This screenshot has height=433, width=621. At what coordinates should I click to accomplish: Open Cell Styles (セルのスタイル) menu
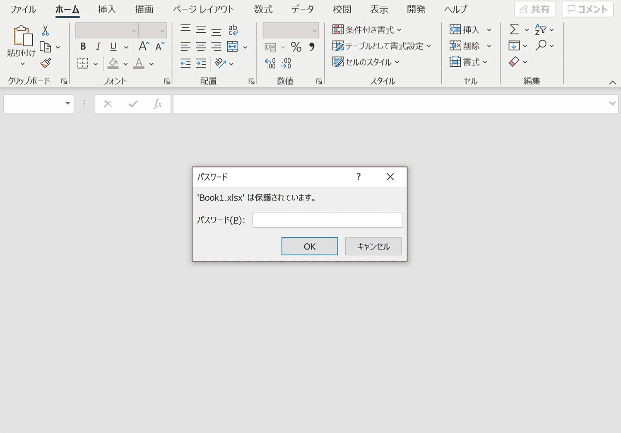click(x=366, y=62)
